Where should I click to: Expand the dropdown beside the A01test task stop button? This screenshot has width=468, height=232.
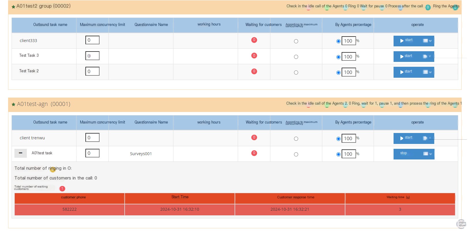click(x=428, y=154)
